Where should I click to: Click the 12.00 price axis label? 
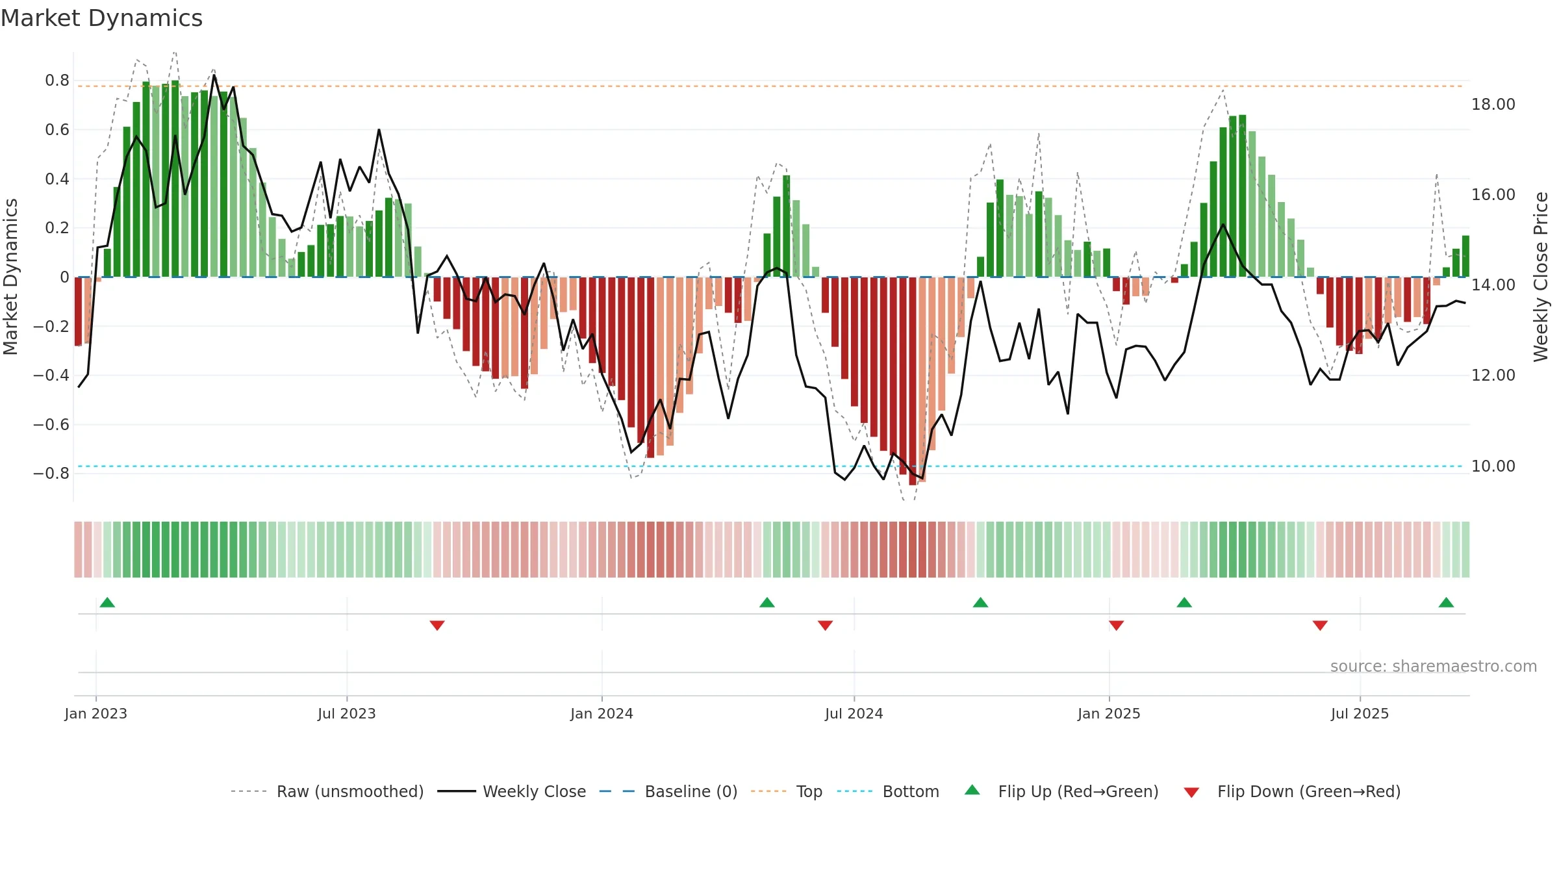(x=1493, y=375)
